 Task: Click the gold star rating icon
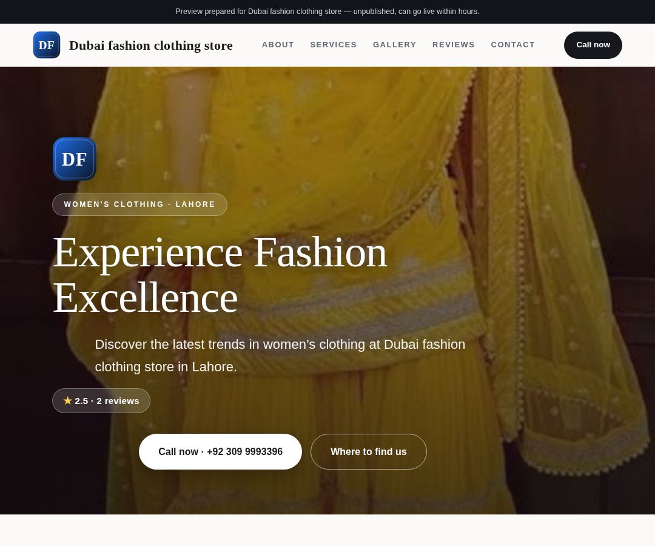tap(68, 400)
